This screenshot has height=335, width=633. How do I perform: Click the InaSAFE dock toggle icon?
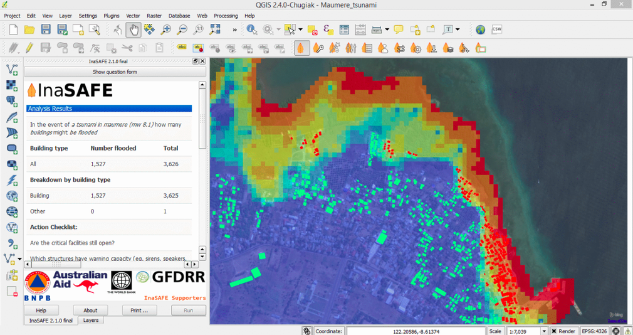(x=301, y=48)
